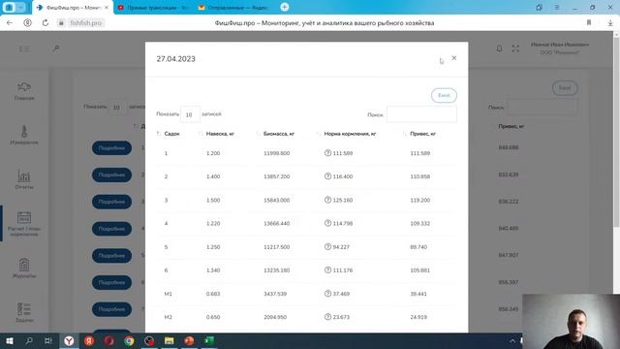Open Windows Start menu
Screen dimensions: 620x349
tap(10, 340)
